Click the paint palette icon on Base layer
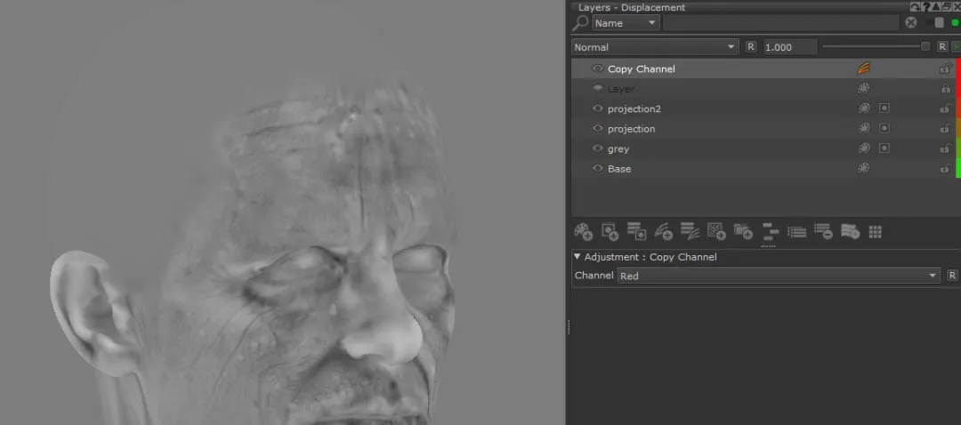This screenshot has height=425, width=961. 862,168
